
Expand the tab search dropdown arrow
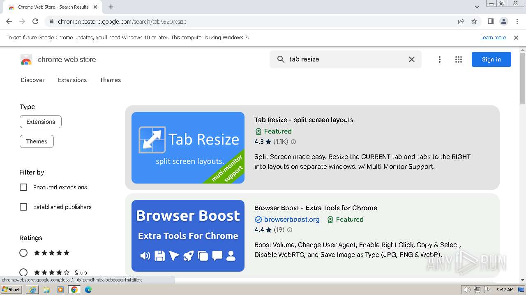coord(477,7)
